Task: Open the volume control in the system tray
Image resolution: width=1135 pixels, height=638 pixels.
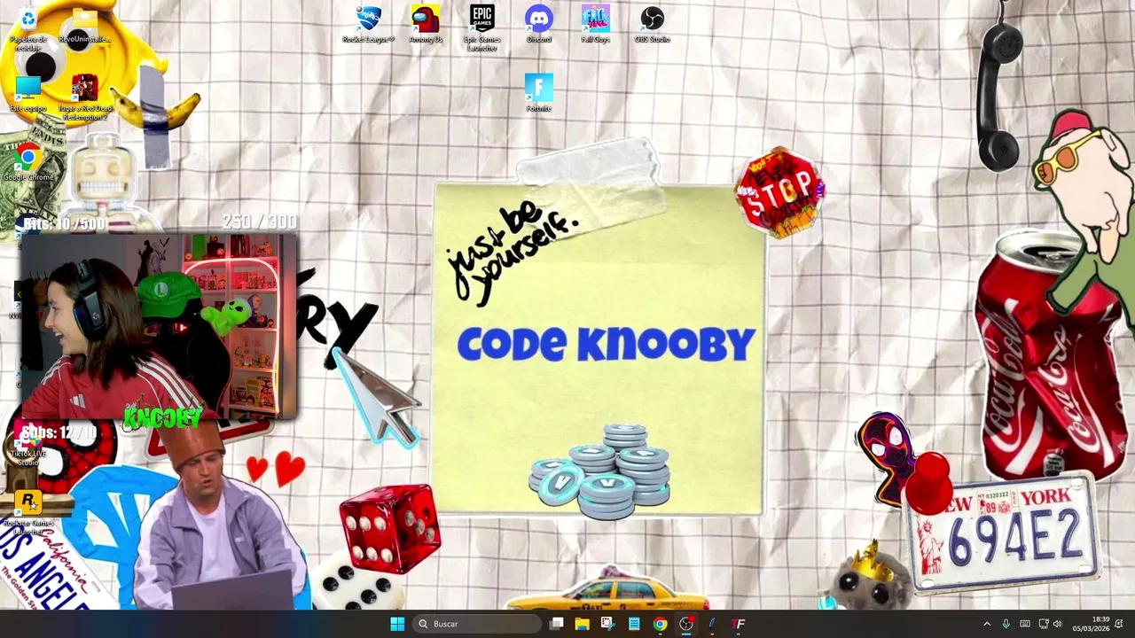Action: [x=1057, y=624]
